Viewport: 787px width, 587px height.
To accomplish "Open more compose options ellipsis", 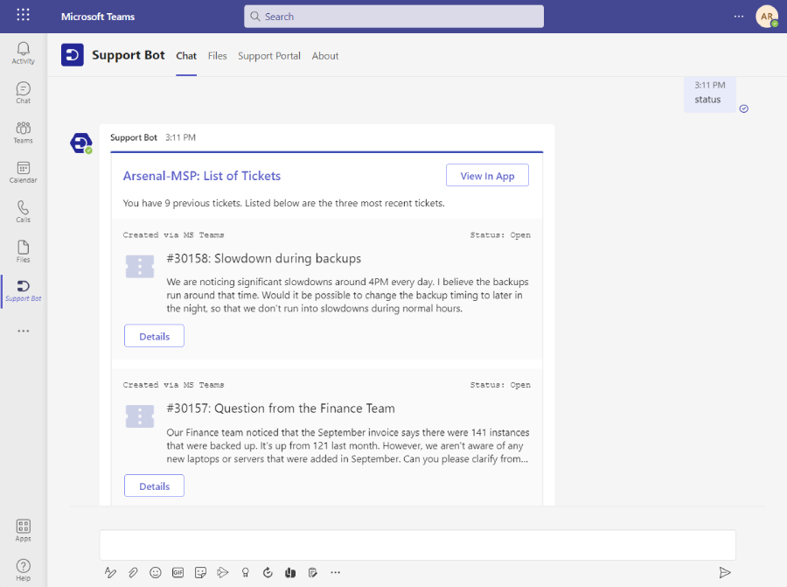I will click(x=335, y=572).
